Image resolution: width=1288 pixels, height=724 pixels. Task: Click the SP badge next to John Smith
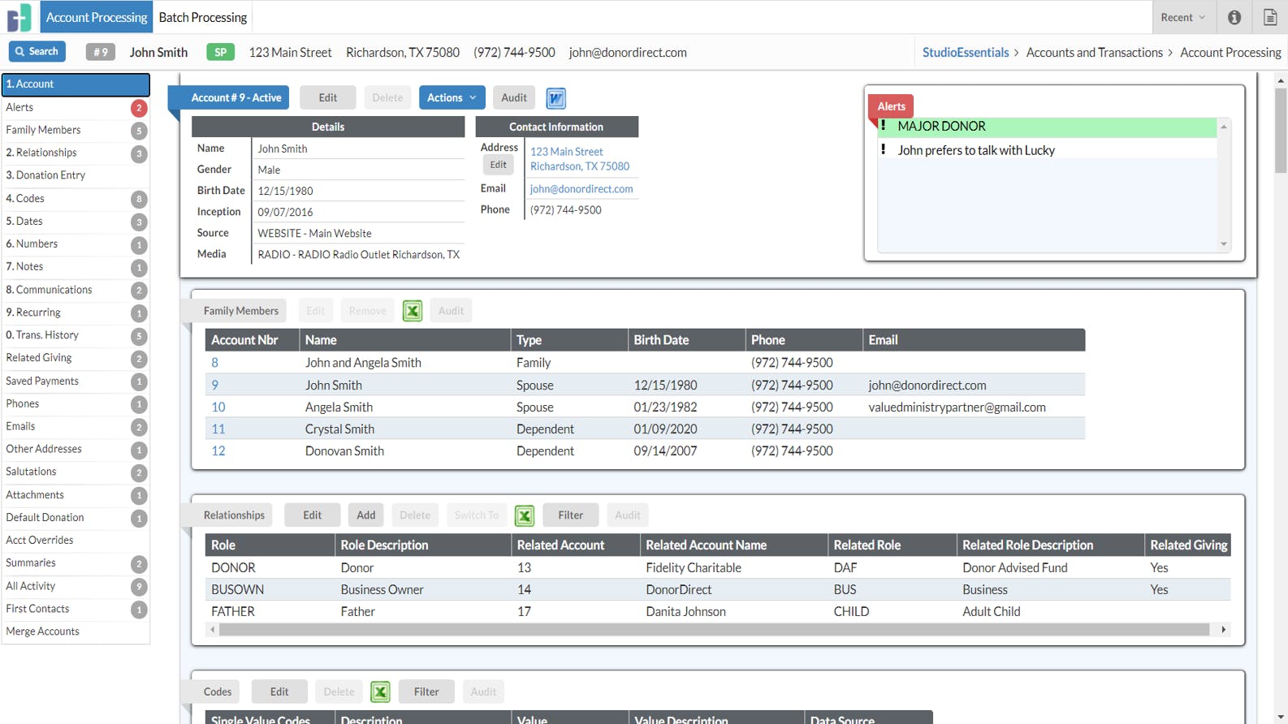(x=220, y=52)
